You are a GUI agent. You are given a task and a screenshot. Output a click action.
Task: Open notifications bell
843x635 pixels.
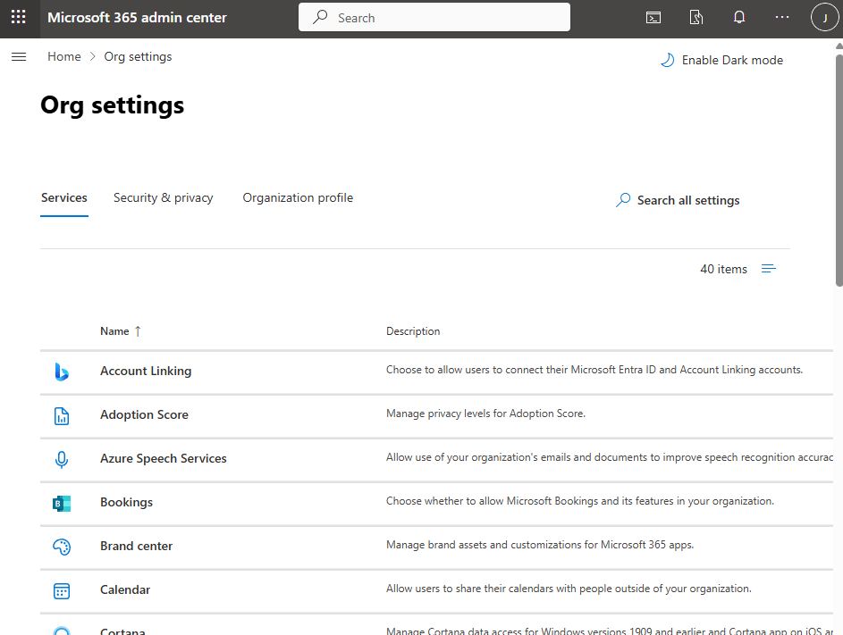point(739,18)
